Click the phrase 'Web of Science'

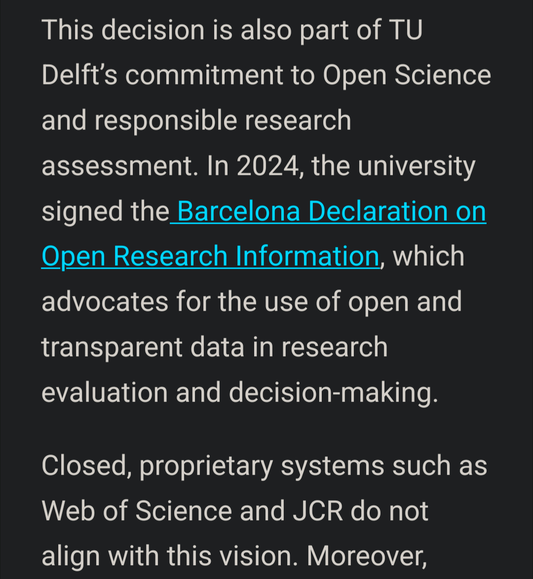(x=137, y=511)
